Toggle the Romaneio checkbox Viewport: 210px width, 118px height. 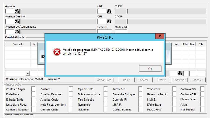point(106,105)
